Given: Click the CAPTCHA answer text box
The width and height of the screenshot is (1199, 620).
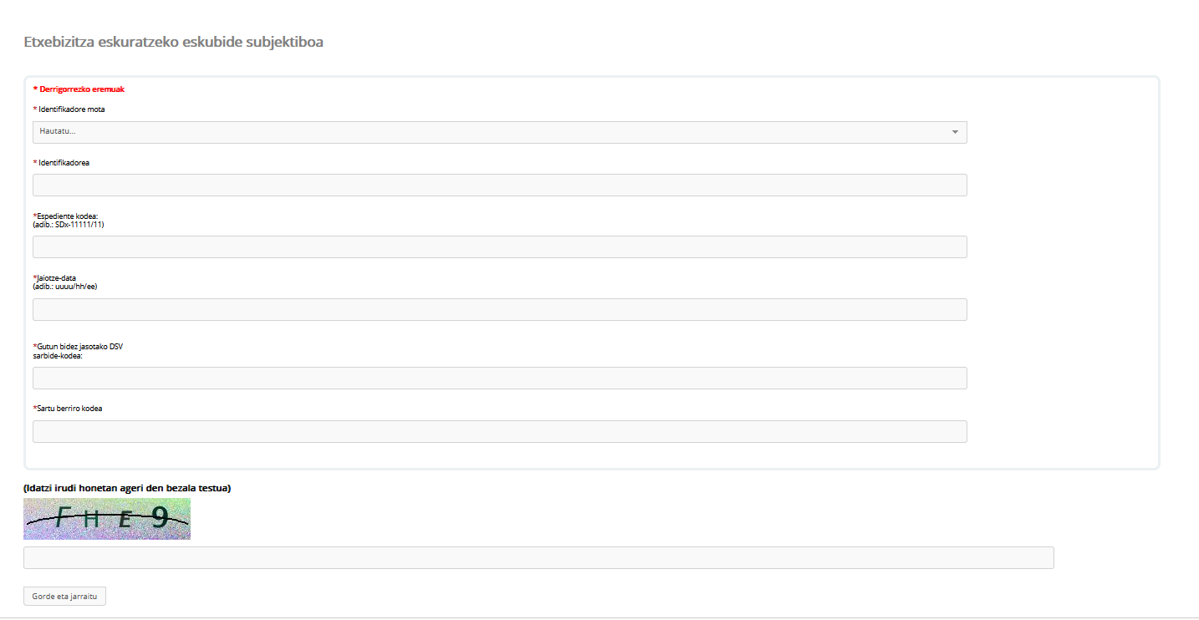Looking at the screenshot, I should click(x=538, y=557).
